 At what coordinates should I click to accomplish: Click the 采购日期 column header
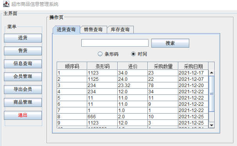tap(193, 66)
